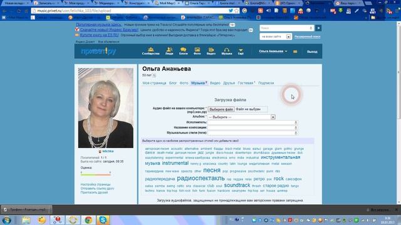Screen dimensions: 401x225
Task: Open File Explorer from the taskbar
Action: (26, 220)
